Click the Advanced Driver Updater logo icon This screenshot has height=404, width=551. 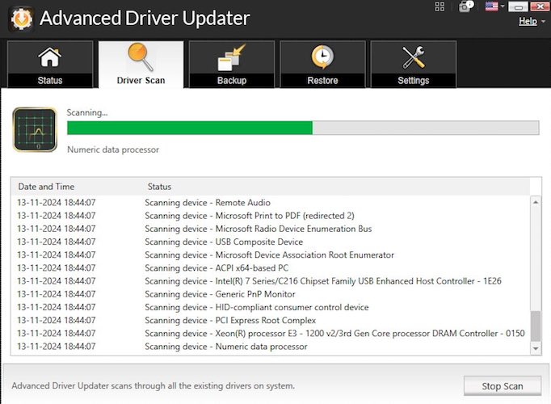point(21,19)
